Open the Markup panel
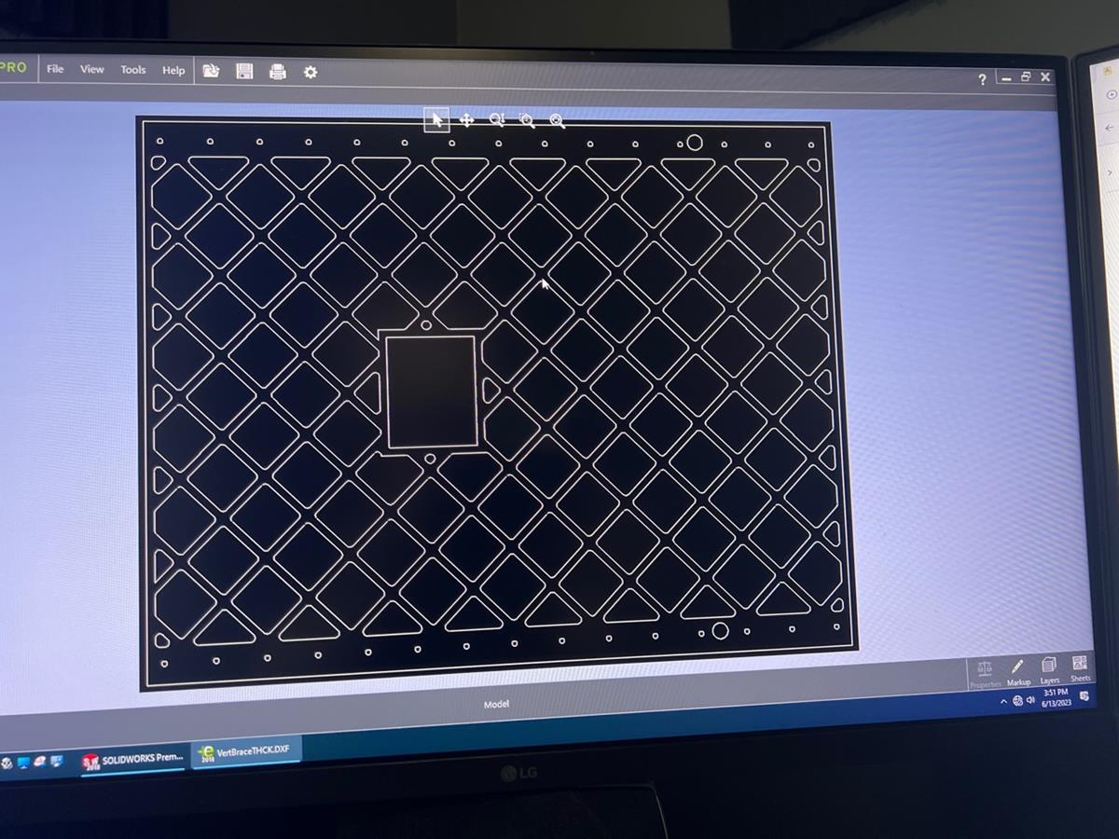This screenshot has width=1119, height=839. (x=1017, y=672)
